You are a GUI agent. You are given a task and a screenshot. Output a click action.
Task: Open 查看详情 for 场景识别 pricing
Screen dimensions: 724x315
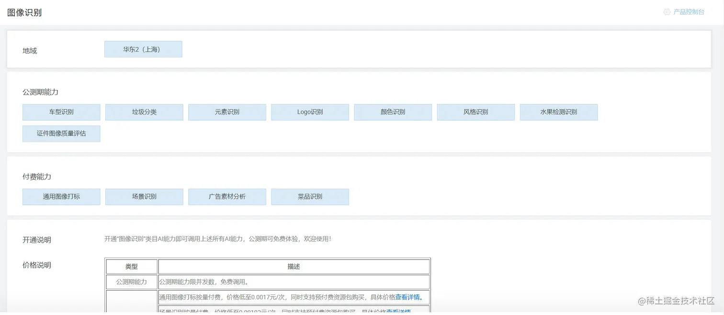pos(407,312)
